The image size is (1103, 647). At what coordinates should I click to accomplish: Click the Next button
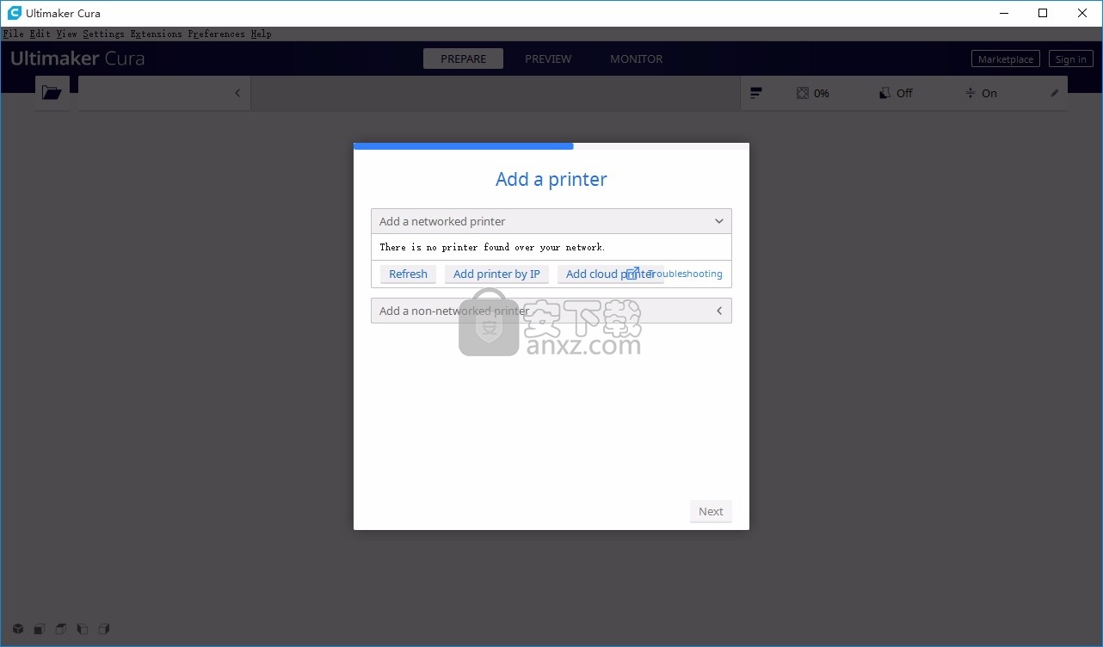[711, 511]
